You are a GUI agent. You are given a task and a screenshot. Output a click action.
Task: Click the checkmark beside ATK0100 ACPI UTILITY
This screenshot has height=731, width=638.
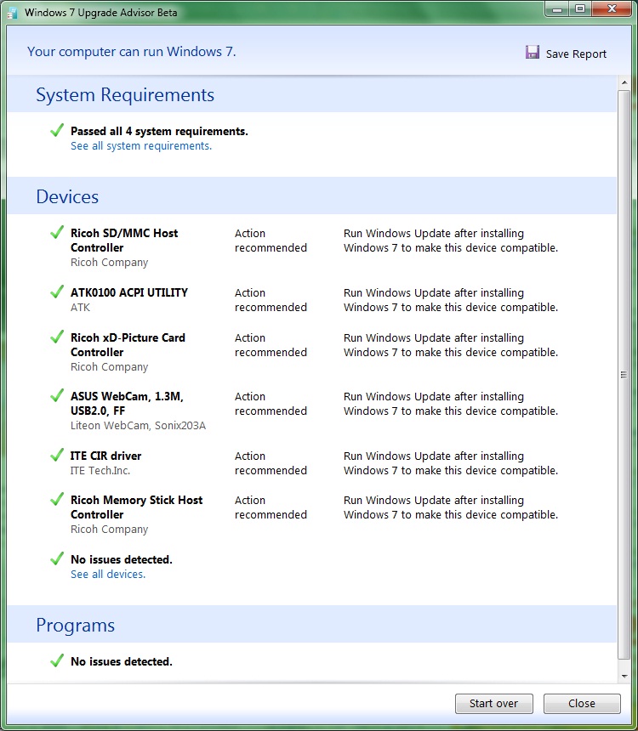pos(57,292)
